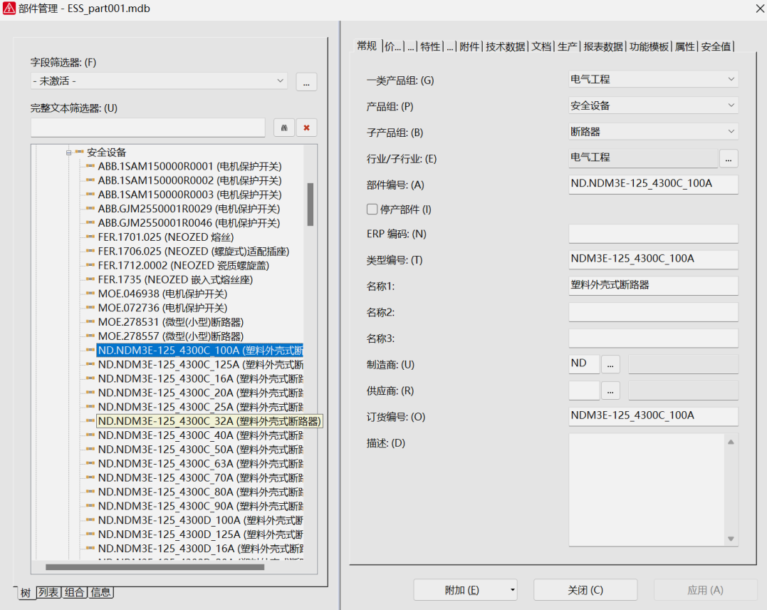Switch to the 技术数据 tab
Screen dimensions: 767x610
tap(505, 46)
